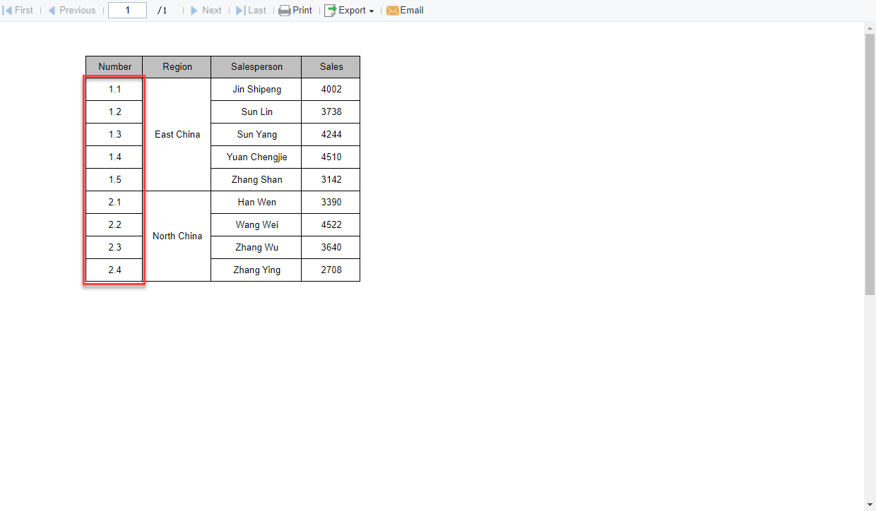Click sales value 3640
The image size is (876, 511).
331,248
